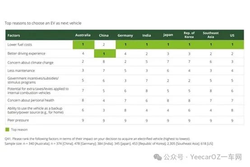The image size is (250, 167).
Task: Click the China column header
Action: point(104,35)
